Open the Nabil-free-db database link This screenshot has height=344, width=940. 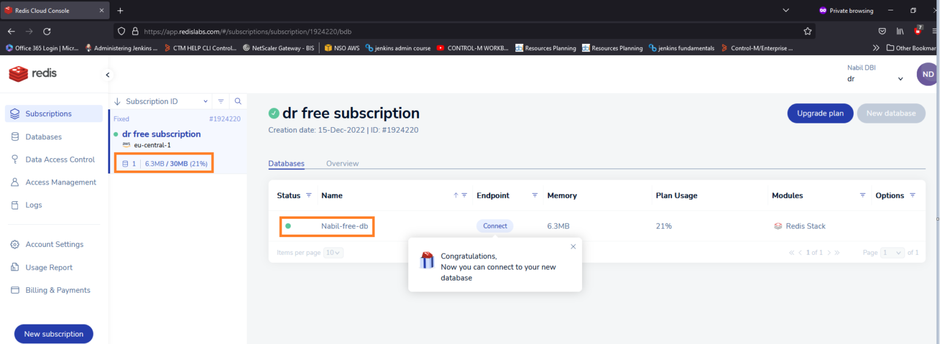[345, 226]
